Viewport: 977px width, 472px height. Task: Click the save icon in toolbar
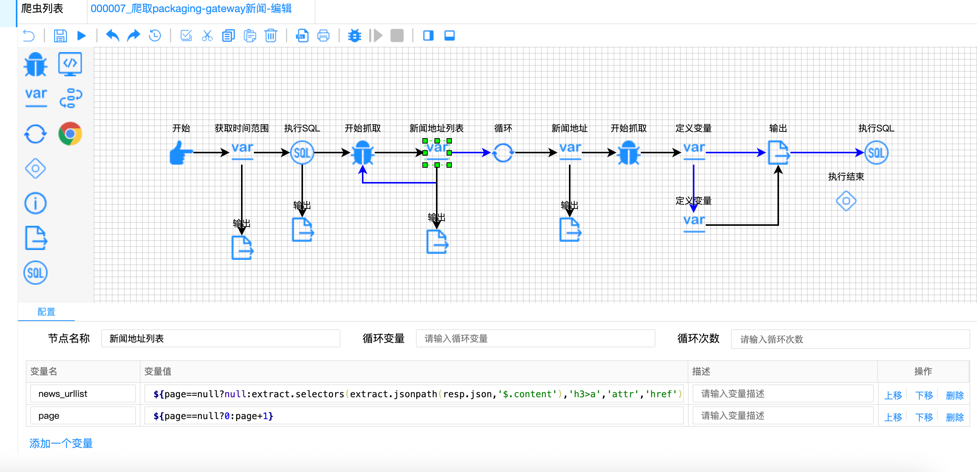tap(60, 36)
